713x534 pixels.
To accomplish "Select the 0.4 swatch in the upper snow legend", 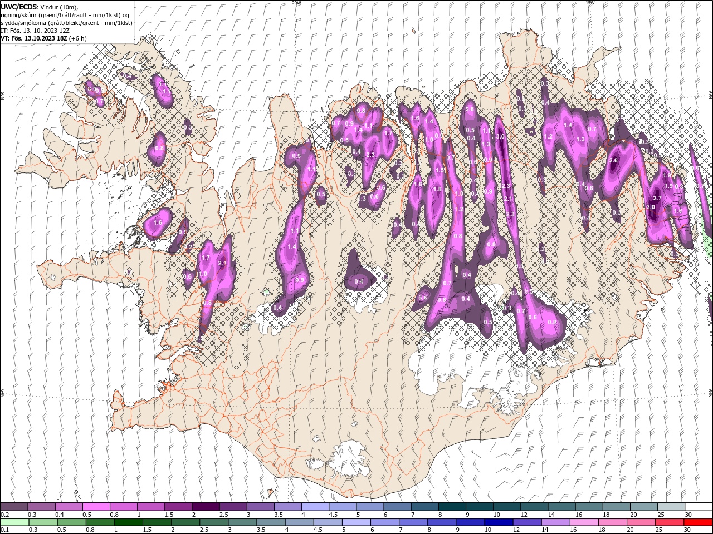I will pos(69,507).
